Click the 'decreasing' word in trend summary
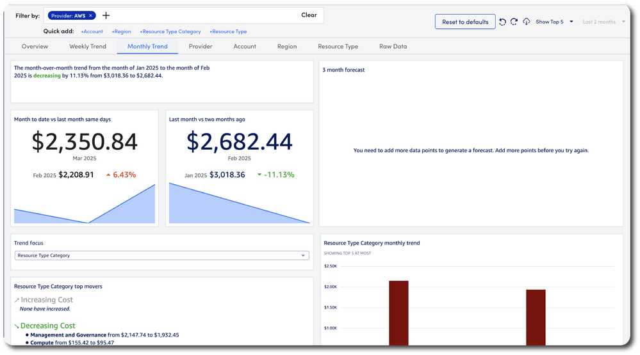640x355 pixels. (x=47, y=76)
